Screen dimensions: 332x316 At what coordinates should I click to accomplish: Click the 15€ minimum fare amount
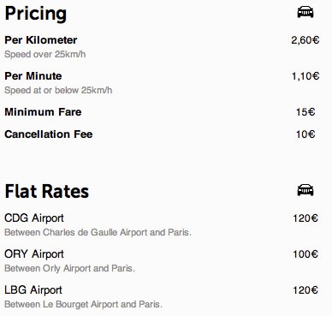(x=305, y=111)
